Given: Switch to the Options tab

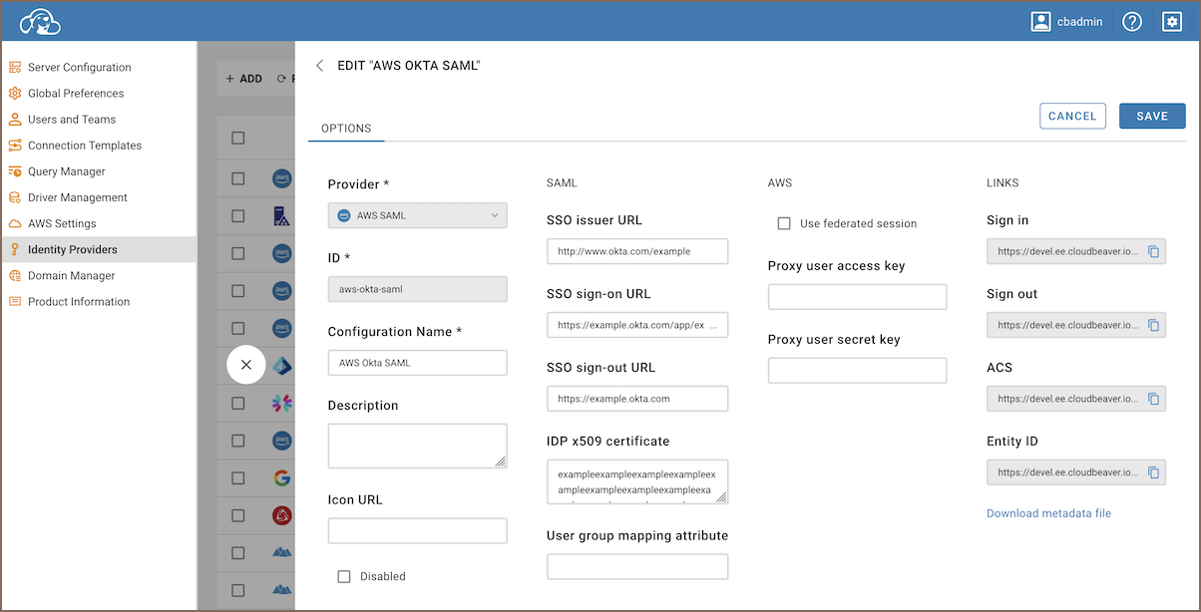Looking at the screenshot, I should (346, 129).
